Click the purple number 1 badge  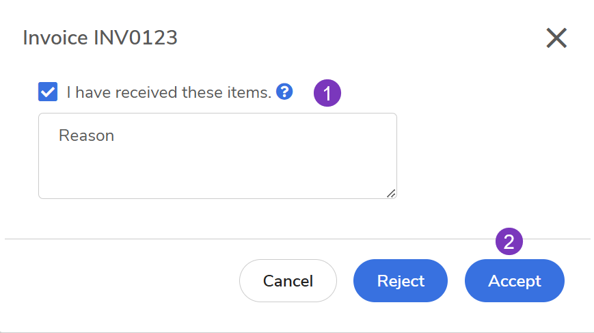(x=327, y=93)
